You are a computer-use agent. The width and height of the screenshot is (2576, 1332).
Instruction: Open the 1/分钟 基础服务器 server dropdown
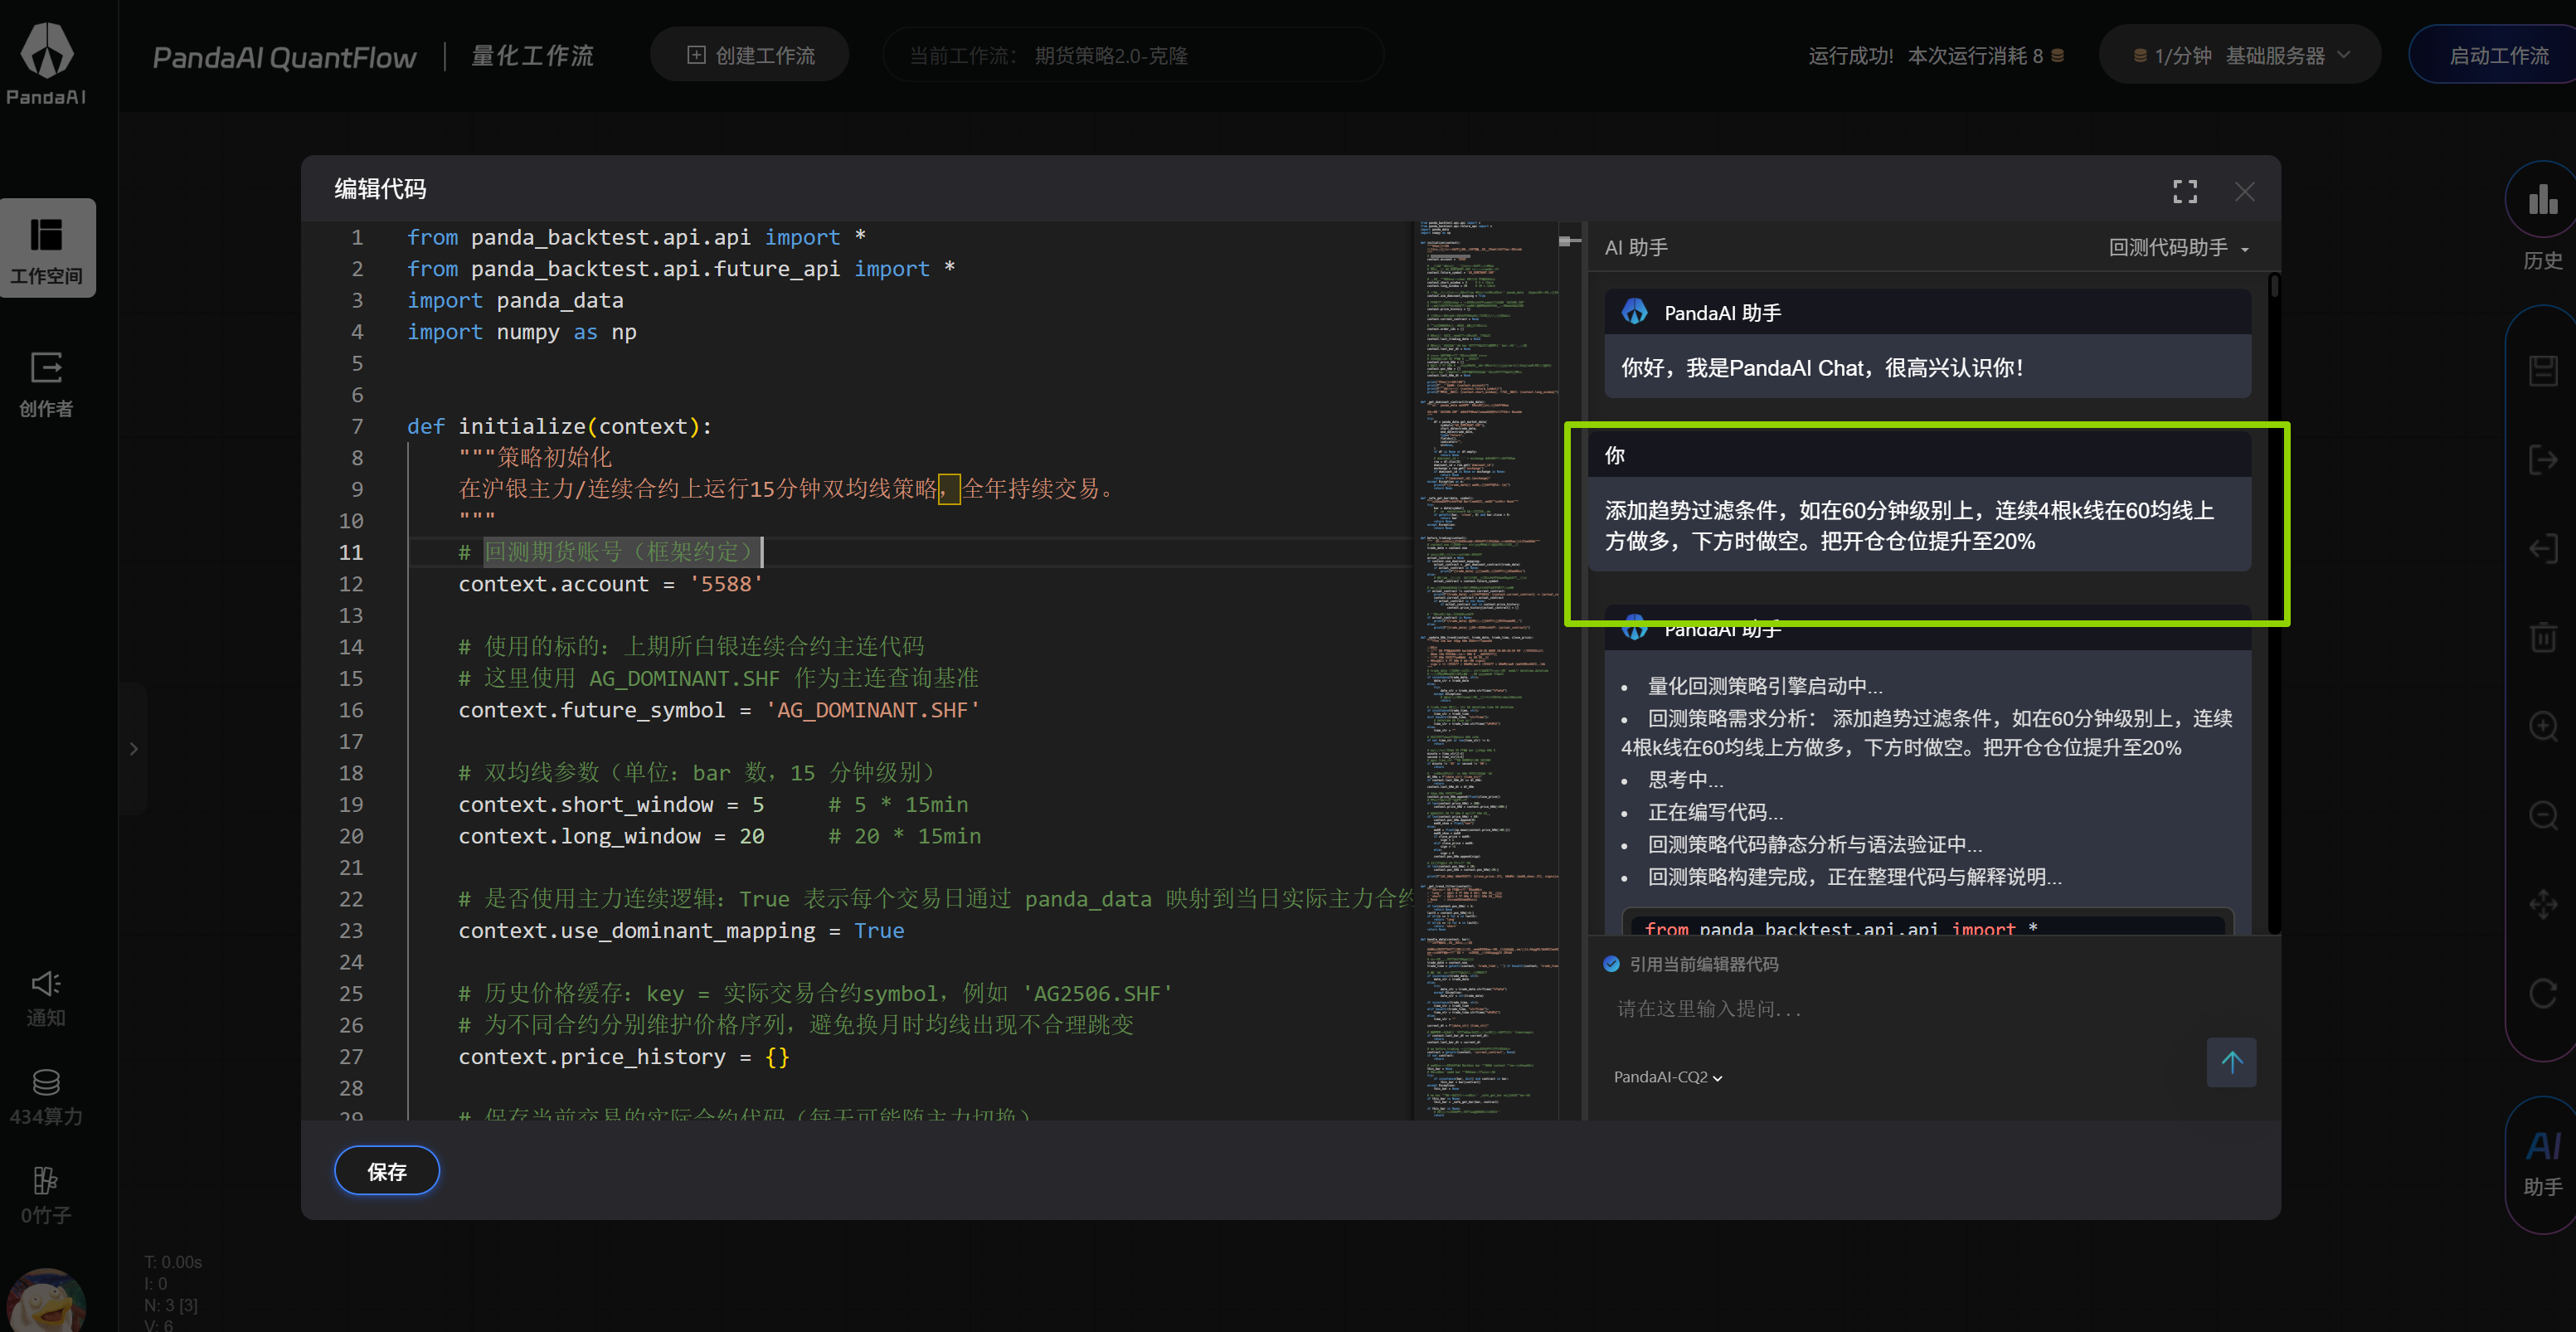(x=2240, y=56)
